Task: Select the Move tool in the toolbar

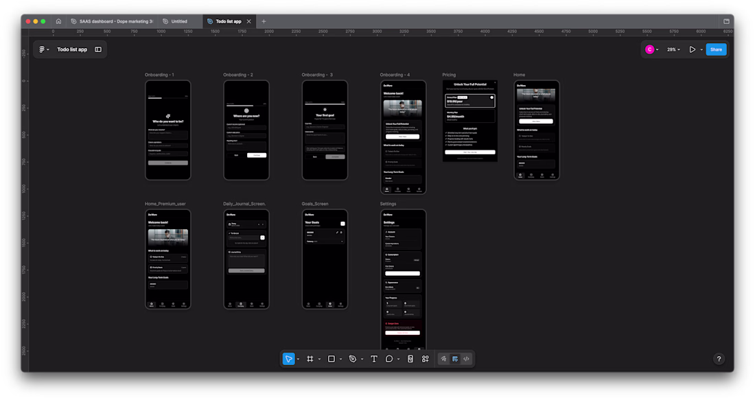Action: coord(288,359)
